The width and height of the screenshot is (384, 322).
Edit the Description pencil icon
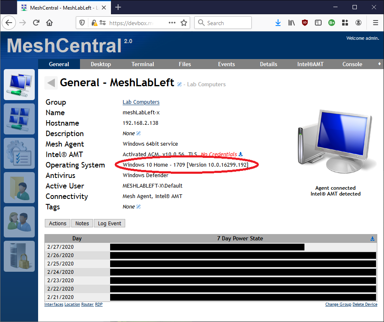[138, 133]
